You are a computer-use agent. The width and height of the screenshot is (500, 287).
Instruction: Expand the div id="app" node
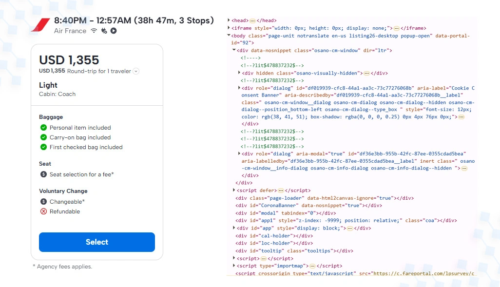pos(234,228)
